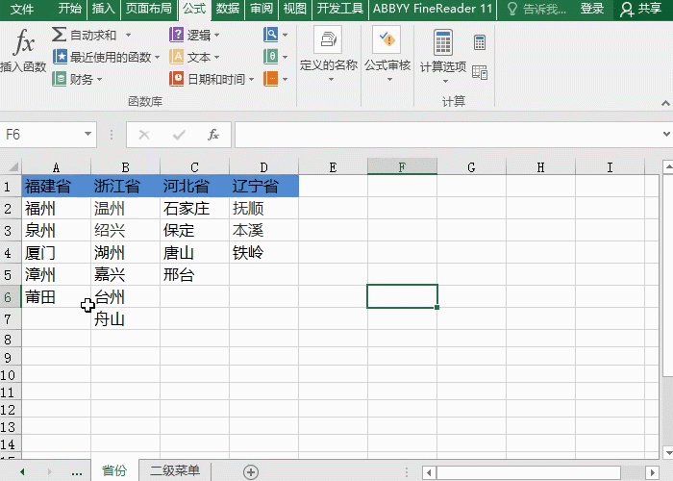Click Login (登录) link

point(592,9)
